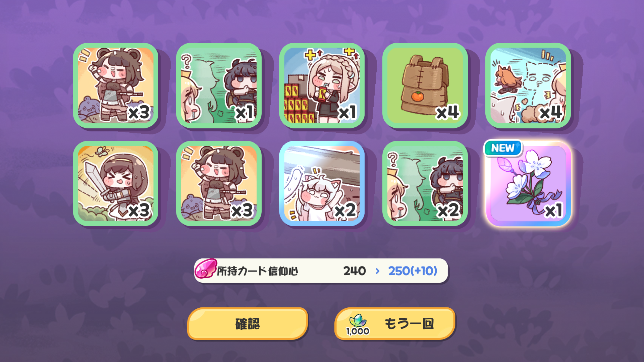This screenshot has width=644, height=362.
Task: Click the rainbow leaf currency icon
Action: (x=358, y=321)
